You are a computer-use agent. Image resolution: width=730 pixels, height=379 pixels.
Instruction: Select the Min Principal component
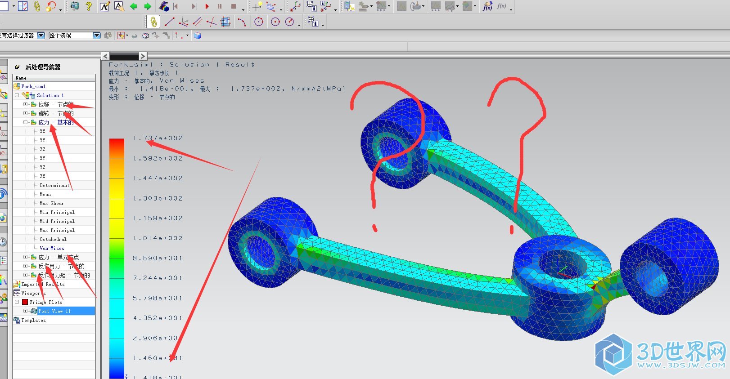coord(57,212)
